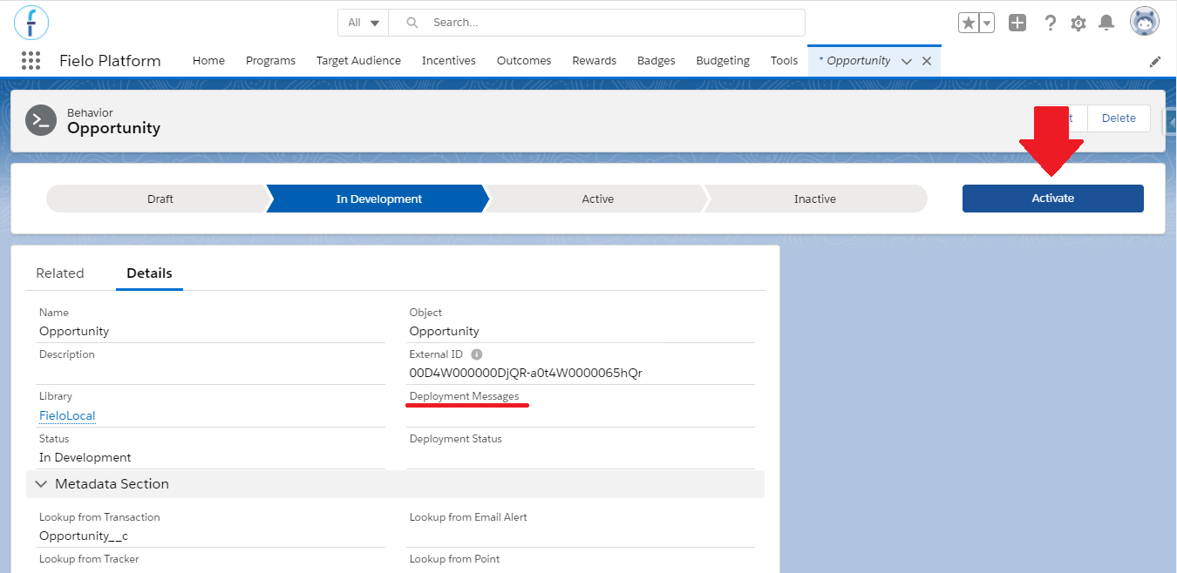Select the Inactive path stage
Image resolution: width=1177 pixels, height=573 pixels.
point(816,199)
